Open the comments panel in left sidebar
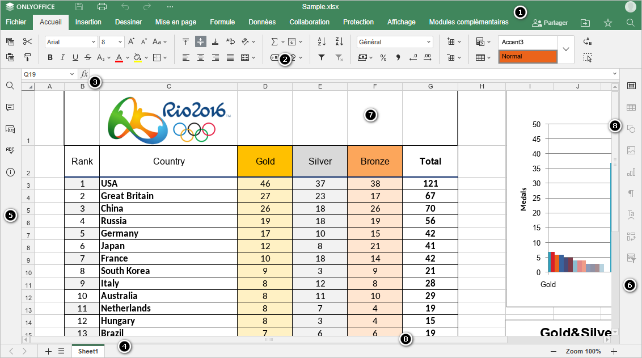642x358 pixels. click(10, 107)
